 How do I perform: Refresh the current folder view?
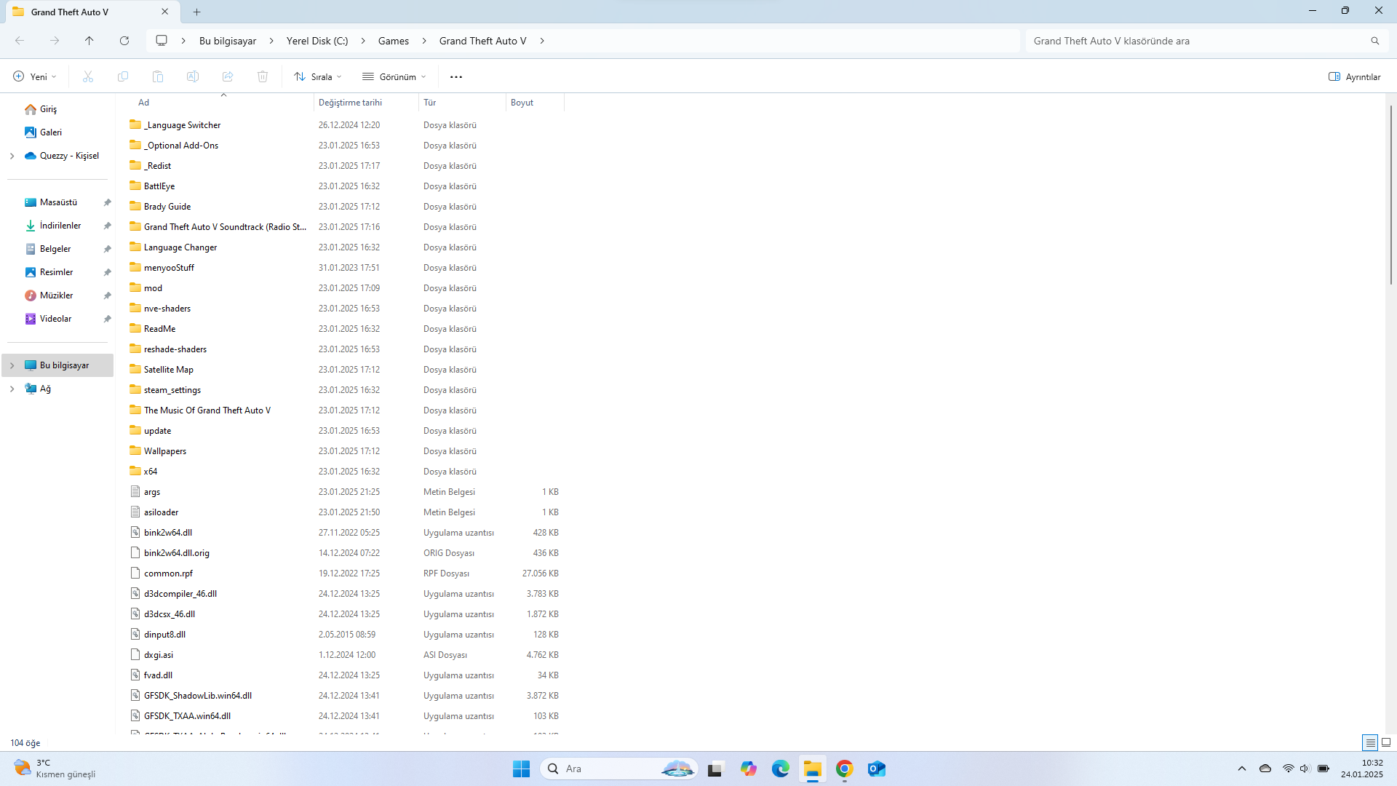(x=124, y=41)
